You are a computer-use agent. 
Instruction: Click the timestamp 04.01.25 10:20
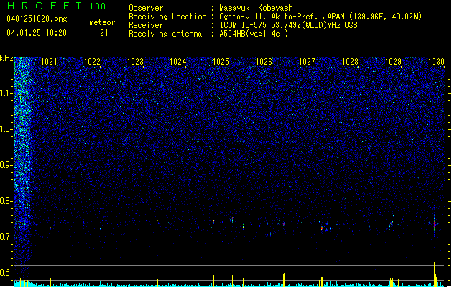(37, 33)
